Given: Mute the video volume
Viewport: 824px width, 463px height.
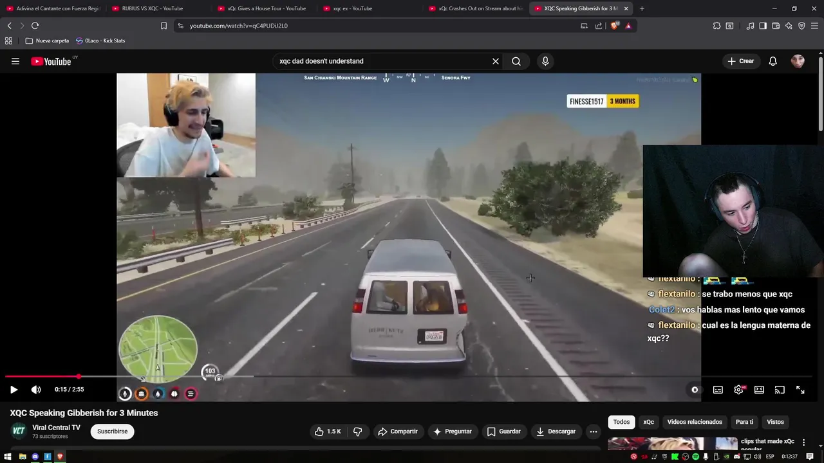Looking at the screenshot, I should [36, 389].
